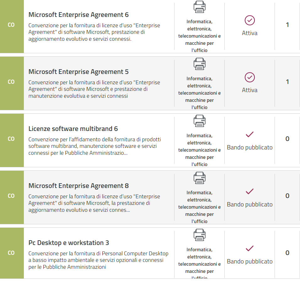Image resolution: width=300 pixels, height=281 pixels.
Task: Click printer icon in Microsoft Enterprise Agreement 8 row
Action: click(199, 178)
